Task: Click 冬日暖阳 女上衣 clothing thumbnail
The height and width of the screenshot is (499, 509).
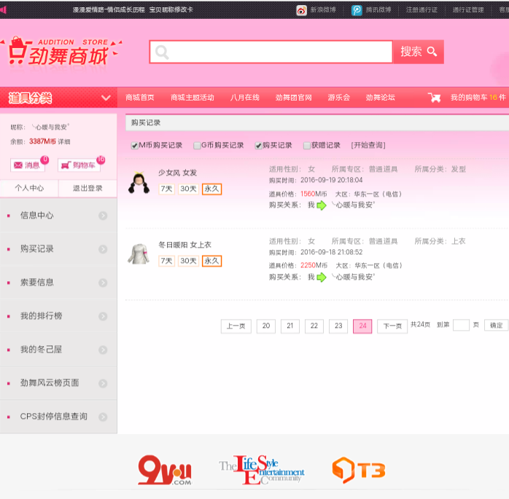Action: 139,254
